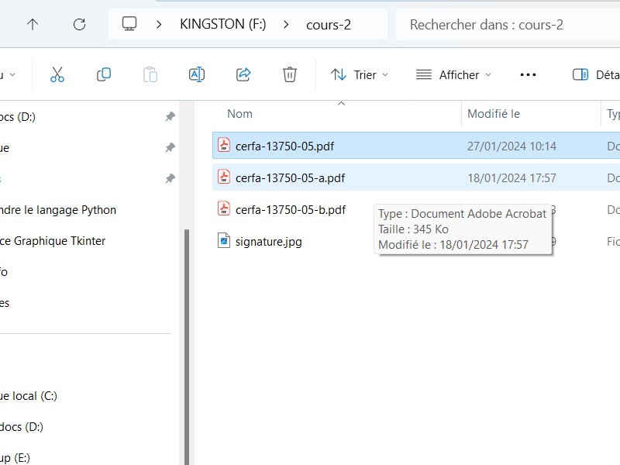Image resolution: width=620 pixels, height=465 pixels.
Task: Select the signature.jpg file
Action: click(x=268, y=241)
